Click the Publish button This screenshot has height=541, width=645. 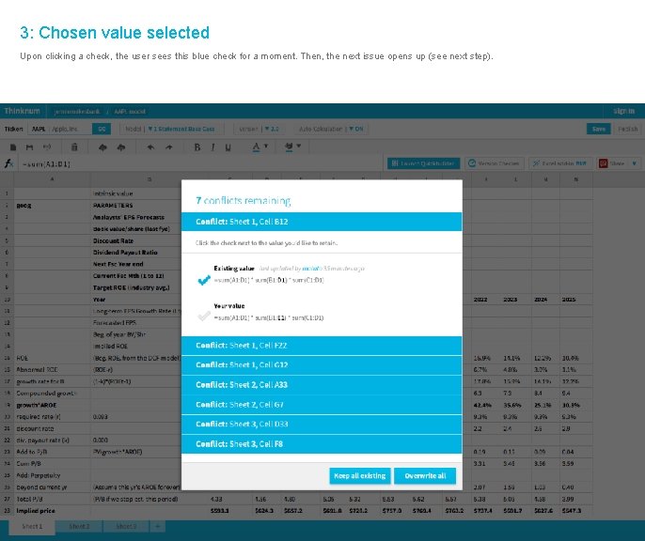pyautogui.click(x=627, y=129)
